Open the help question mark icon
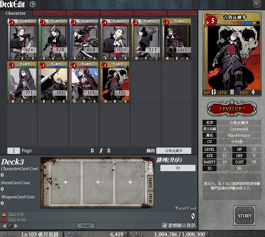Viewport: 265px width, 237px height. 33,4
